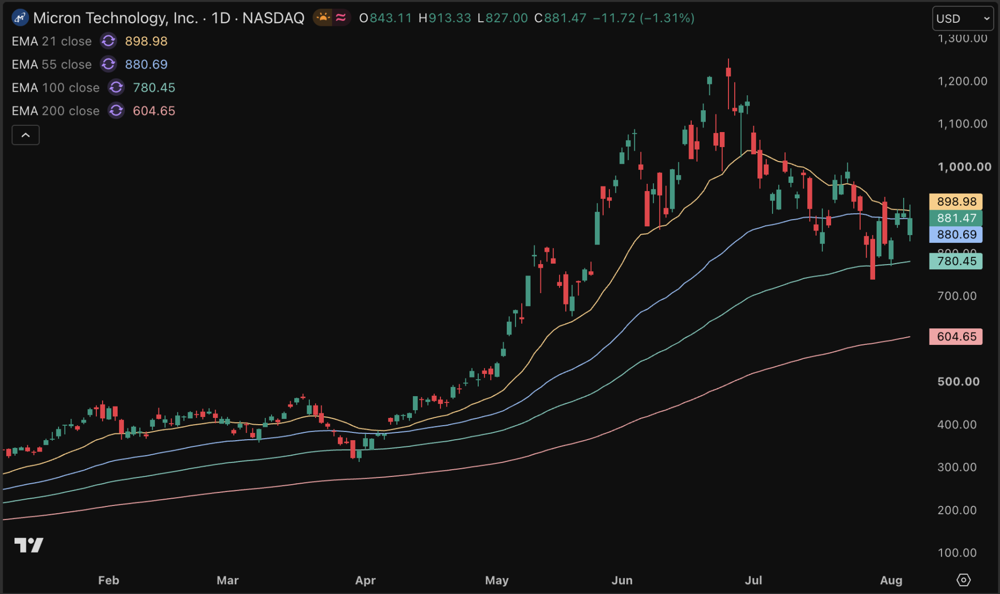Click the EMA 21 legend value 898.98
The image size is (1000, 594).
pyautogui.click(x=146, y=41)
